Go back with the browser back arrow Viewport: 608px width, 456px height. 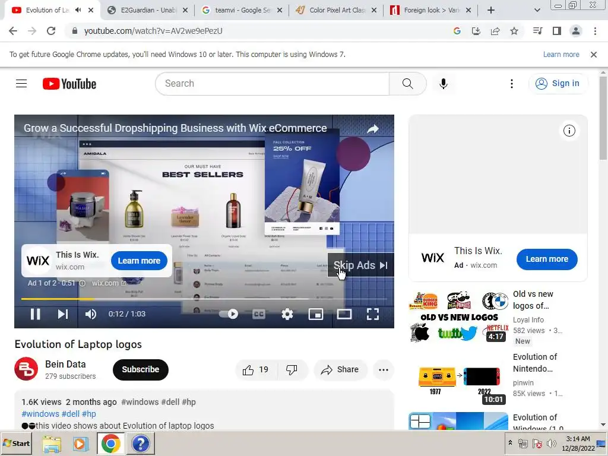tap(13, 31)
